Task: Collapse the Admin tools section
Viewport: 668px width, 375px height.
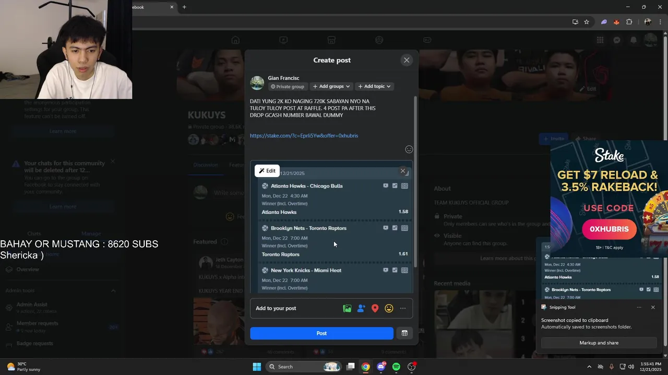Action: pos(113,291)
